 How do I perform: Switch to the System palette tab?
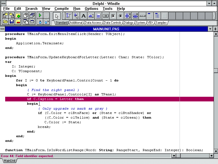pyautogui.click(x=140, y=23)
